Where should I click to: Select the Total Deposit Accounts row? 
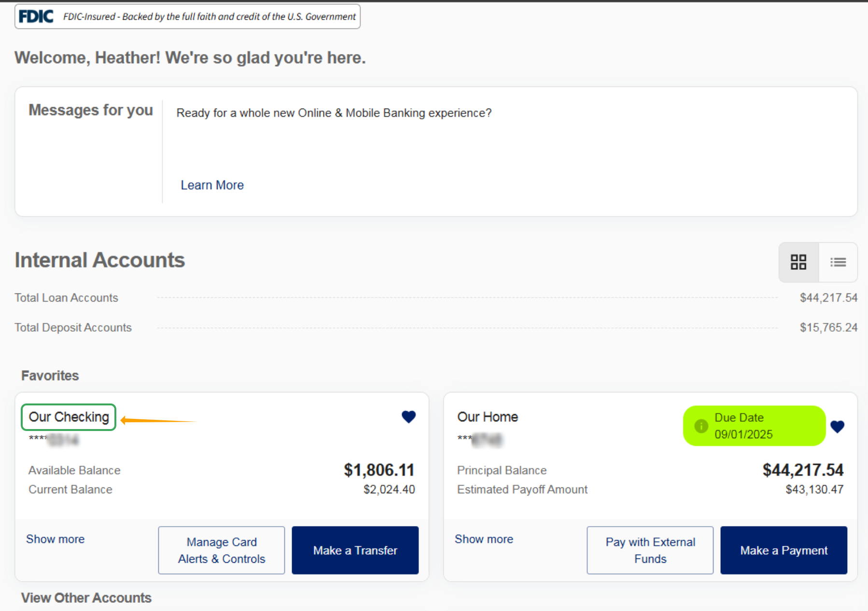436,328
